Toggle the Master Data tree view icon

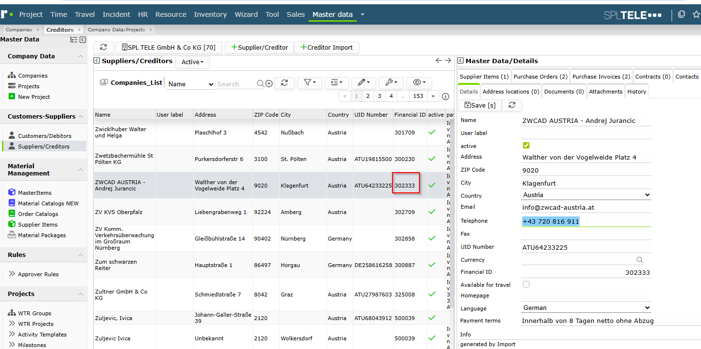click(74, 40)
